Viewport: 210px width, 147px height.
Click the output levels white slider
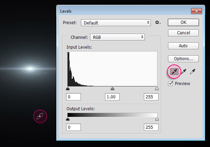point(157,119)
